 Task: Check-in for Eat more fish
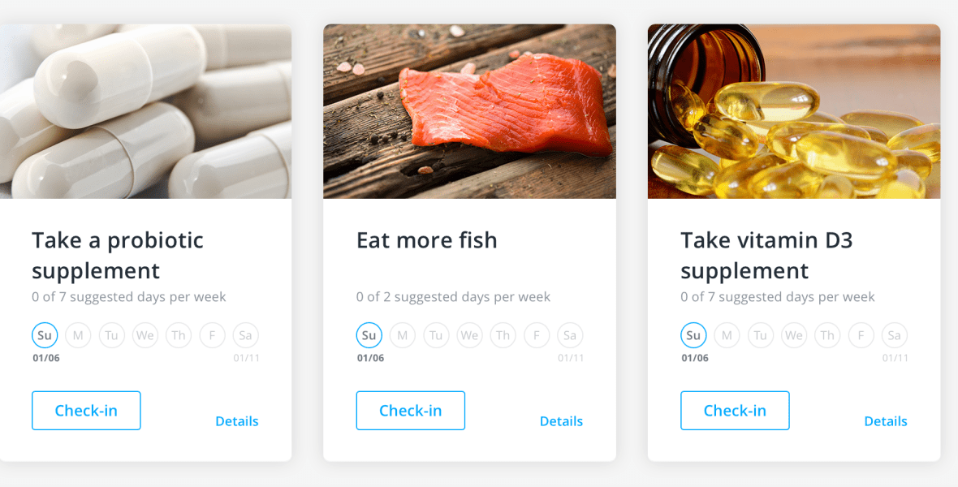pyautogui.click(x=411, y=411)
